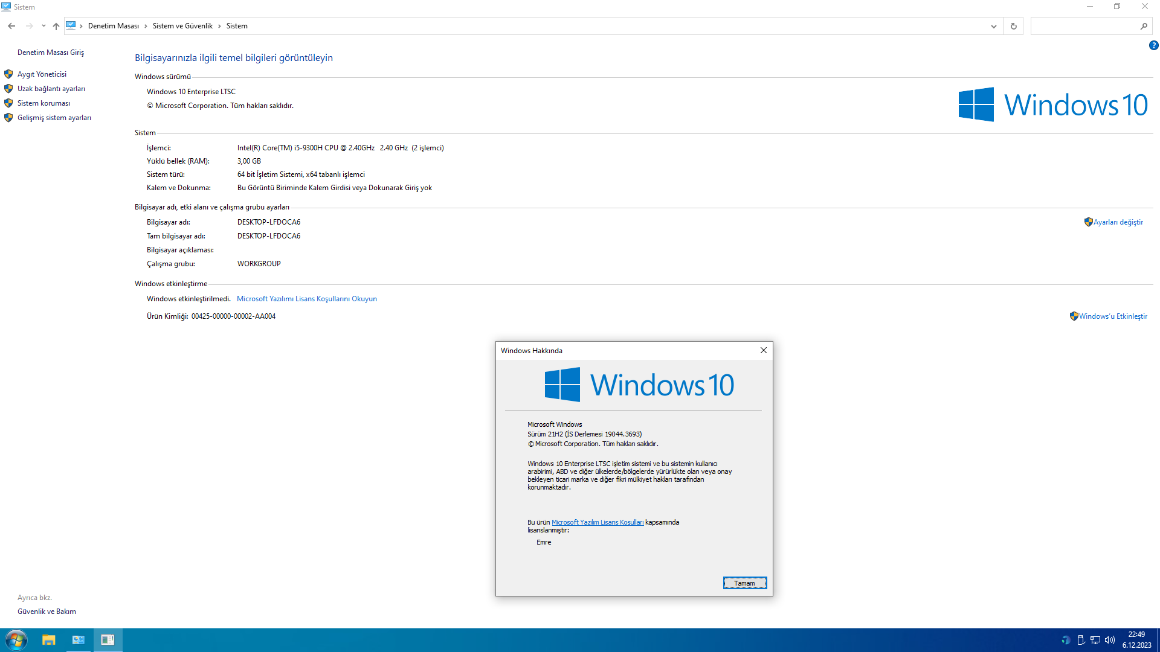This screenshot has height=652, width=1160.
Task: Click the Edge update tray icon
Action: pos(1066,640)
